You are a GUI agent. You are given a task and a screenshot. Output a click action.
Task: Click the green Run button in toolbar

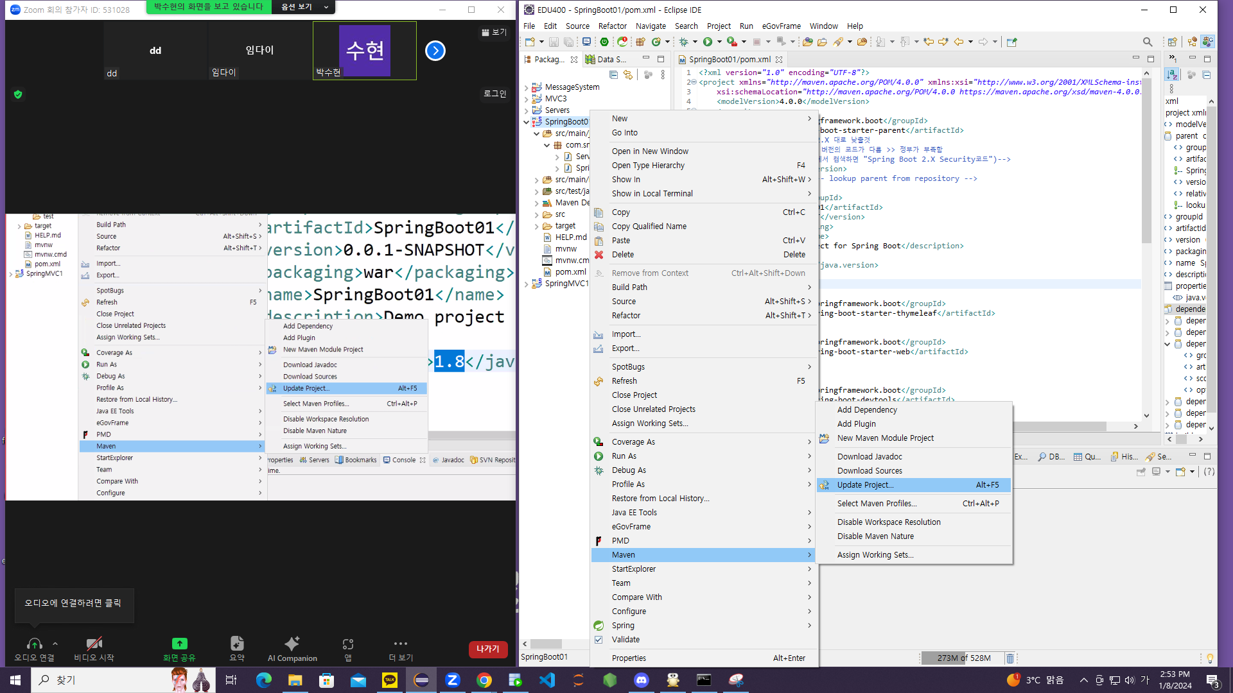pyautogui.click(x=708, y=42)
